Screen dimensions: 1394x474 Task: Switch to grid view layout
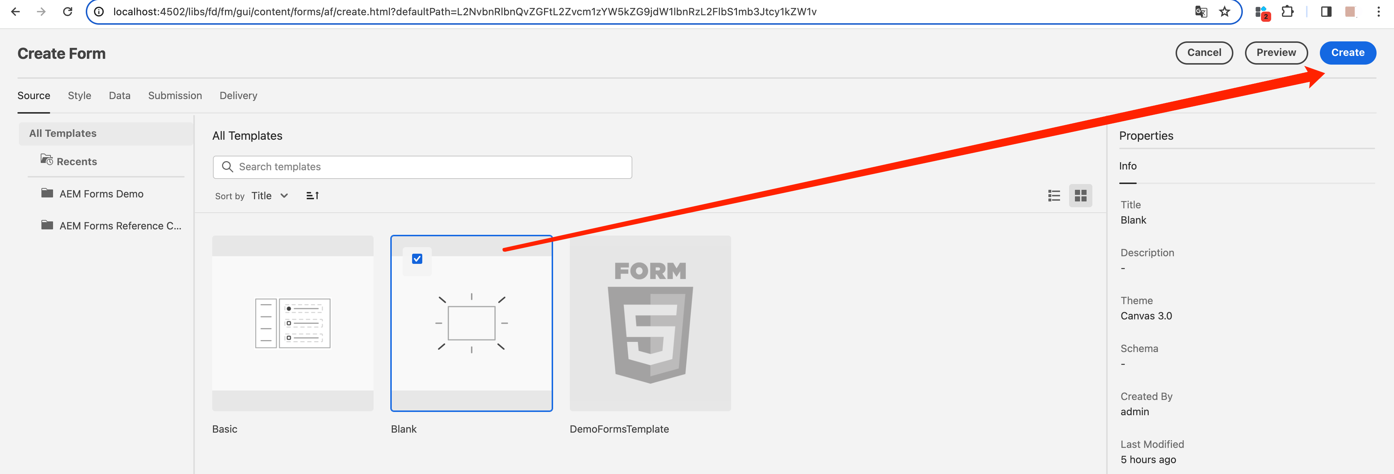(x=1081, y=195)
